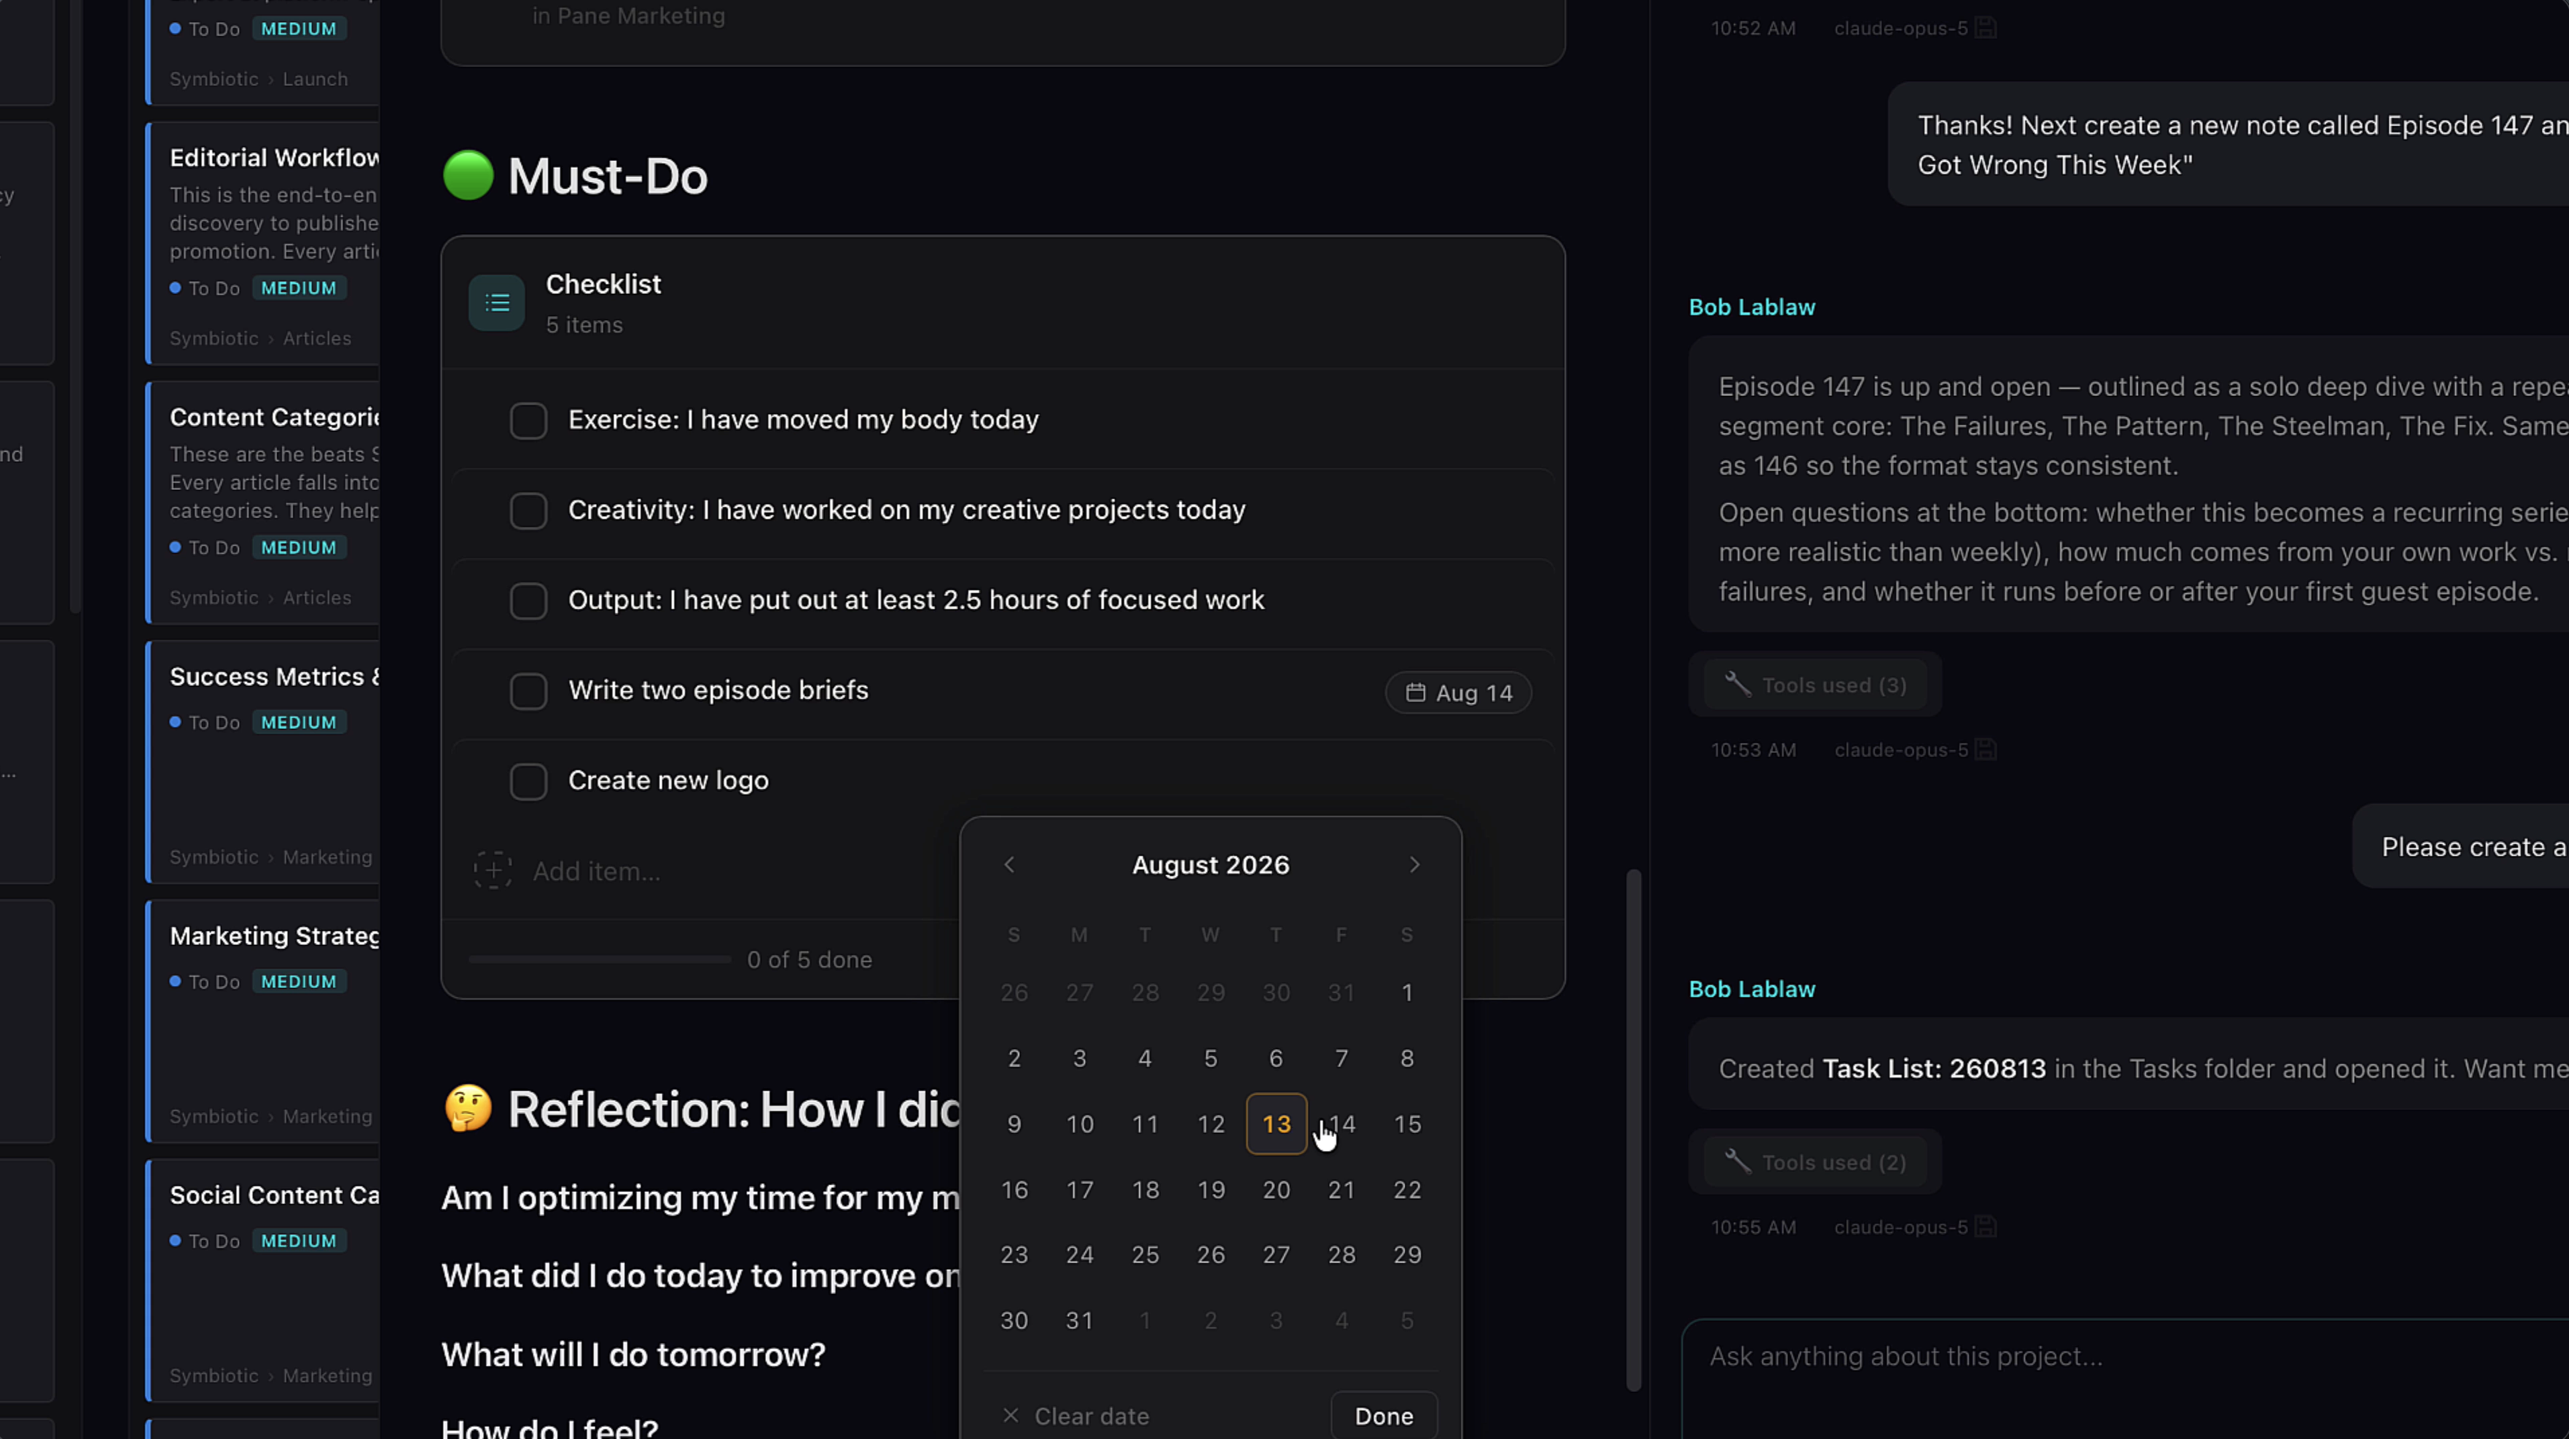2569x1439 pixels.
Task: Open the Success Metrics card
Action: pos(263,762)
